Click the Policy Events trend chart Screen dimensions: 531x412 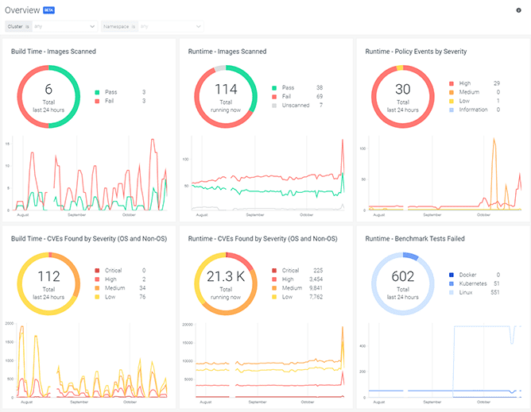point(441,176)
